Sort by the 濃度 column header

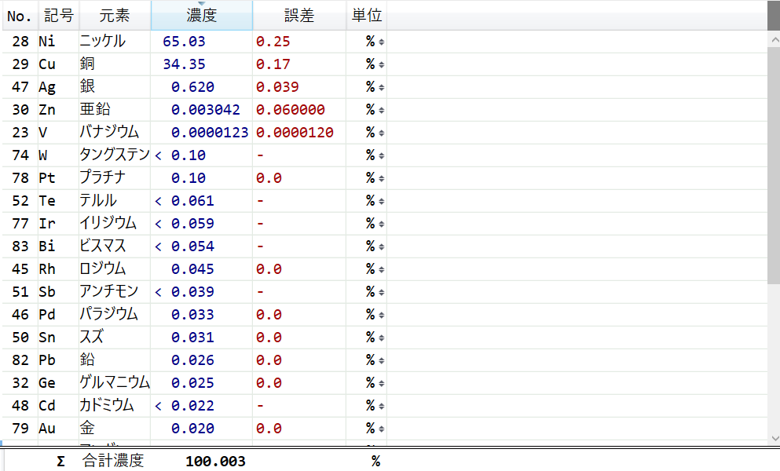(202, 16)
